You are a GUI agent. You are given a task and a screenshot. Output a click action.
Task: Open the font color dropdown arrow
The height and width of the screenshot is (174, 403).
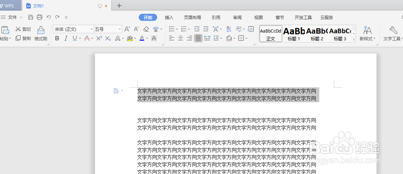pos(147,39)
